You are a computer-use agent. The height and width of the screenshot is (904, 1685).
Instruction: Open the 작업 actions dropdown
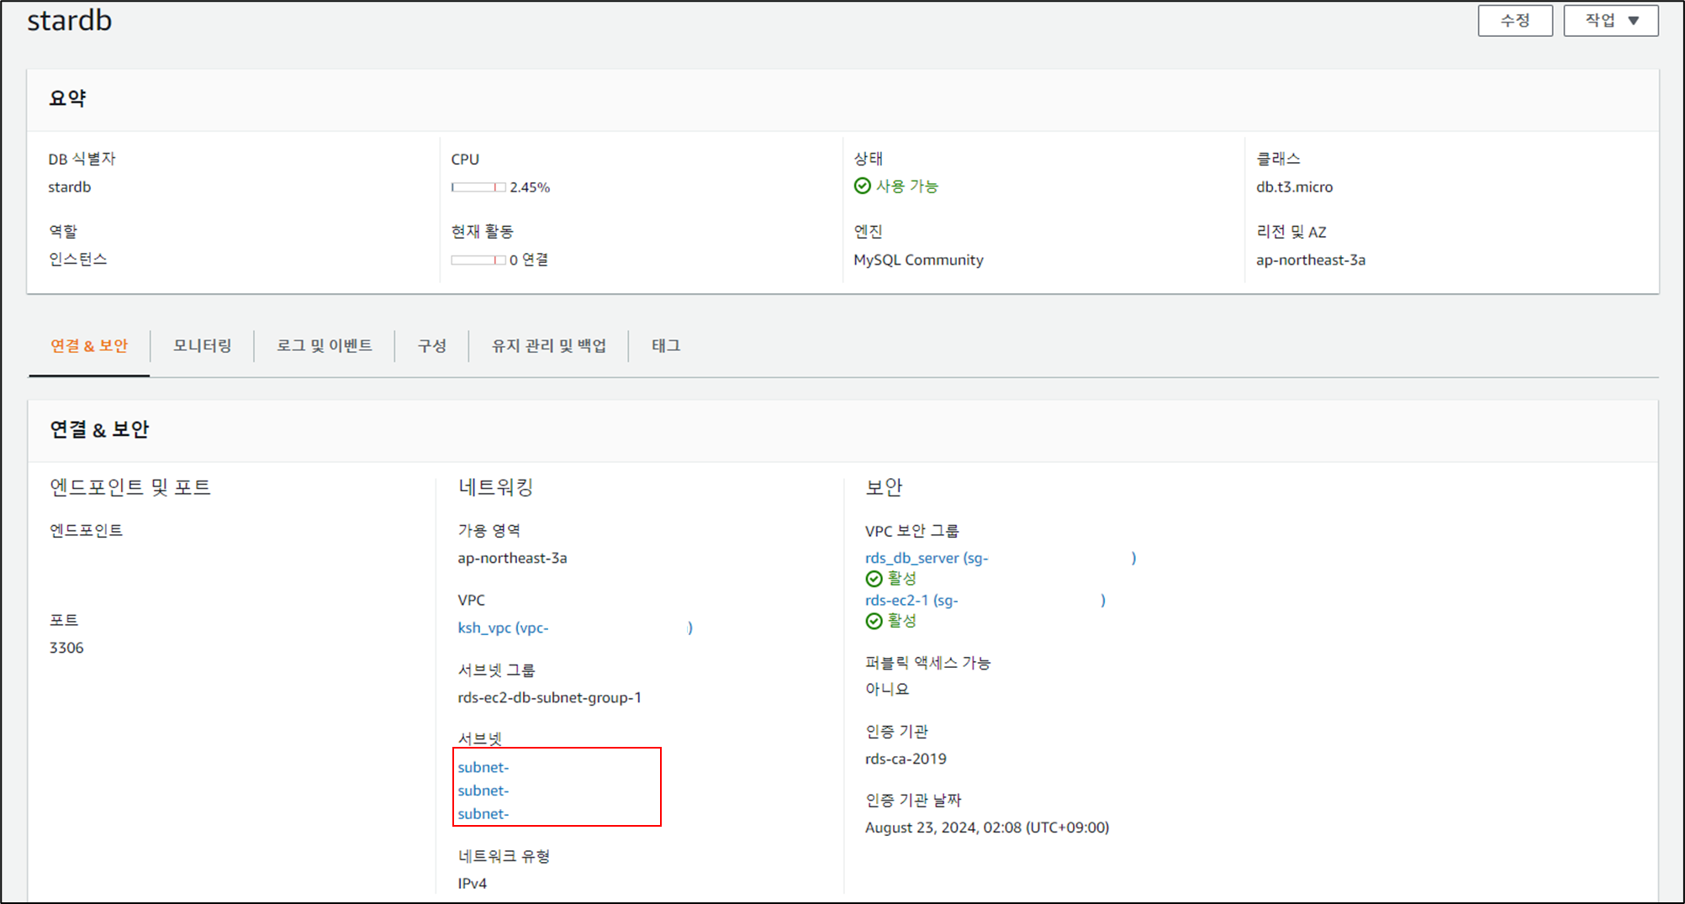pyautogui.click(x=1611, y=20)
